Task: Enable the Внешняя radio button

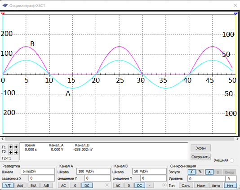Action: pyautogui.click(x=232, y=160)
